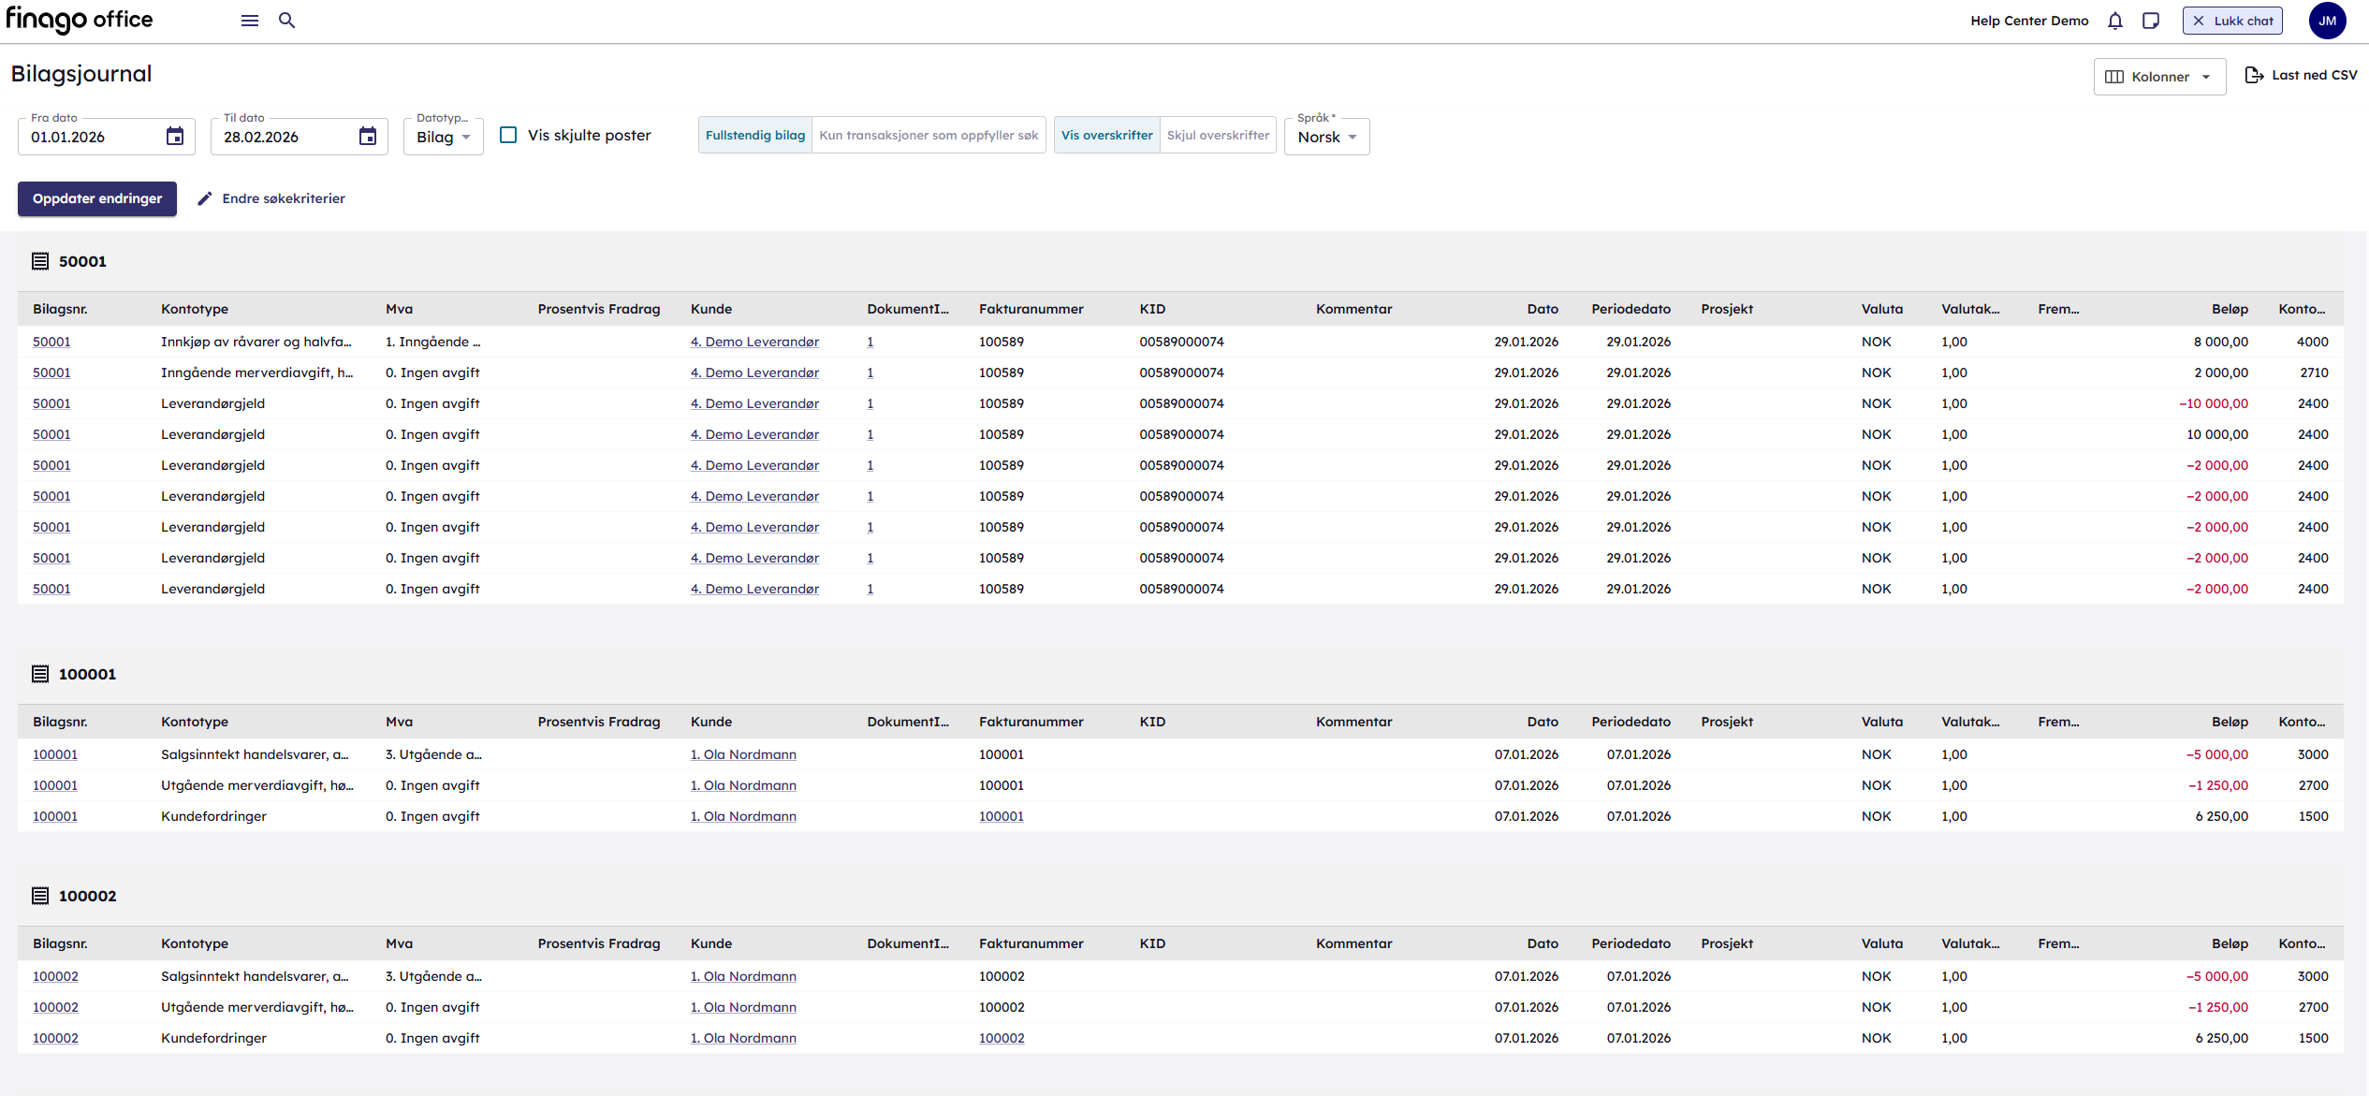Click Oppdater endringer button
The image size is (2369, 1096).
[97, 198]
